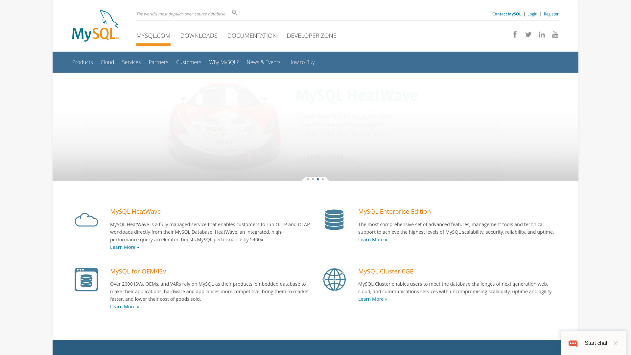The height and width of the screenshot is (355, 631).
Task: Open the Why MySQL? menu item
Action: pyautogui.click(x=224, y=62)
